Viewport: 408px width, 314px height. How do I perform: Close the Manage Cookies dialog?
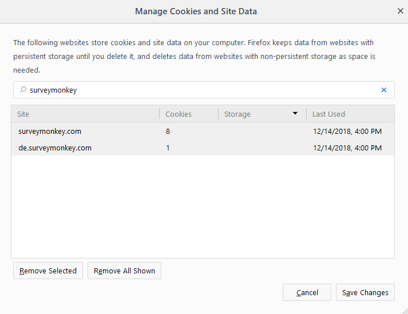pyautogui.click(x=400, y=11)
